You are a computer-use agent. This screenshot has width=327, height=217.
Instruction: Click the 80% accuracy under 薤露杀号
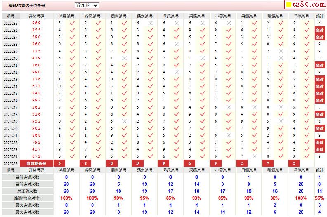click(x=275, y=198)
